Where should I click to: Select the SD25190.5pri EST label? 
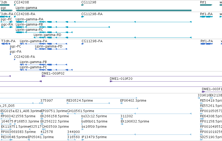(211, 137)
